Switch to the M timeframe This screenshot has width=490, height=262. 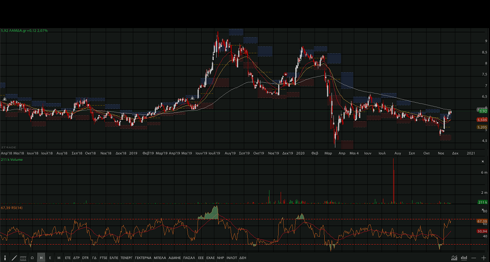[x=59, y=258]
